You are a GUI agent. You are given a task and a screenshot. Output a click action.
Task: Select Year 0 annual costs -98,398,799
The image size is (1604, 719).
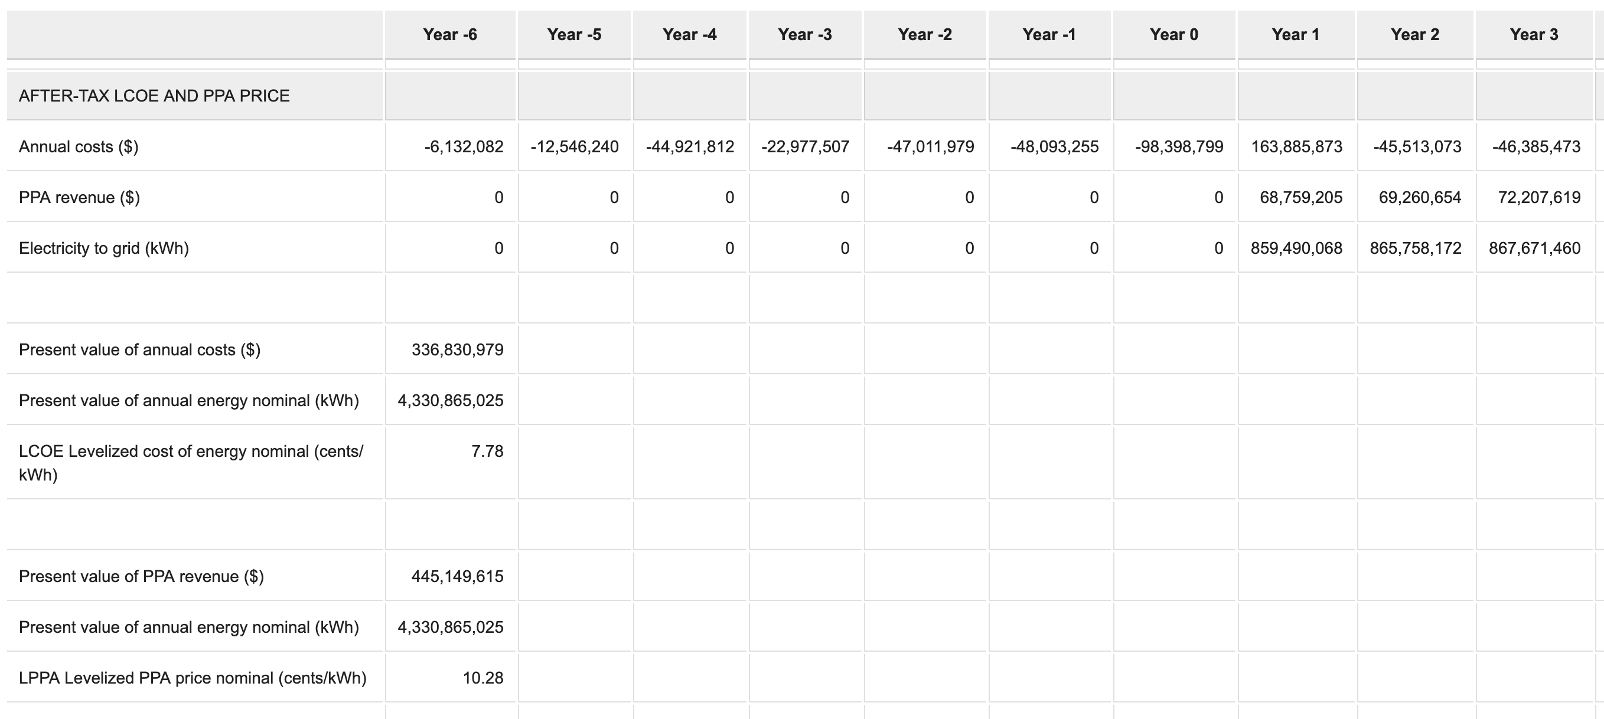1179,147
